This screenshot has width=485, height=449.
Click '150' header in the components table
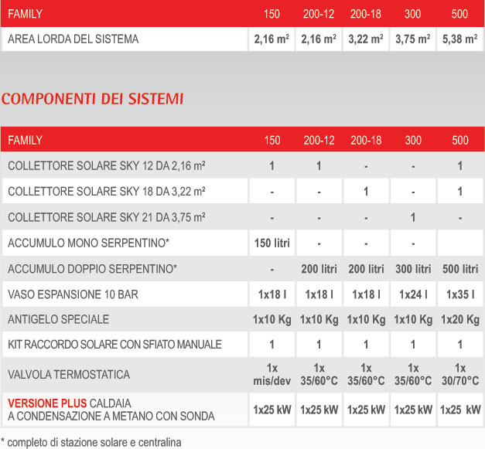[x=272, y=141]
